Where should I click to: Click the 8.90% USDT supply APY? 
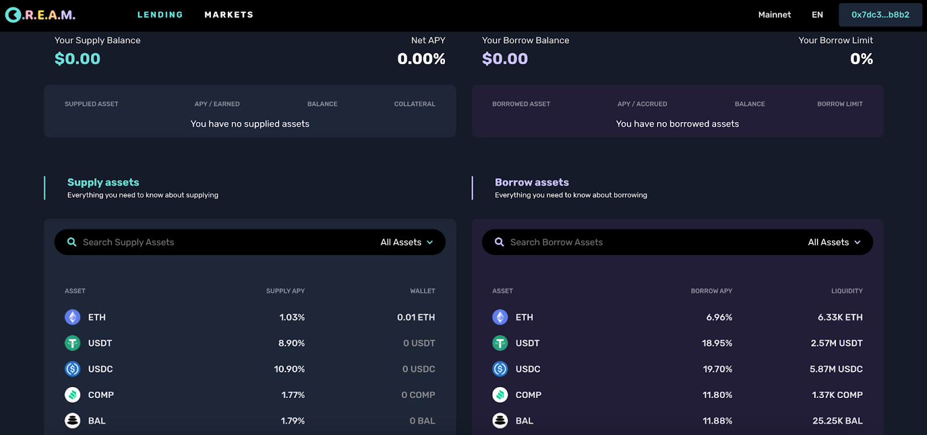tap(291, 343)
